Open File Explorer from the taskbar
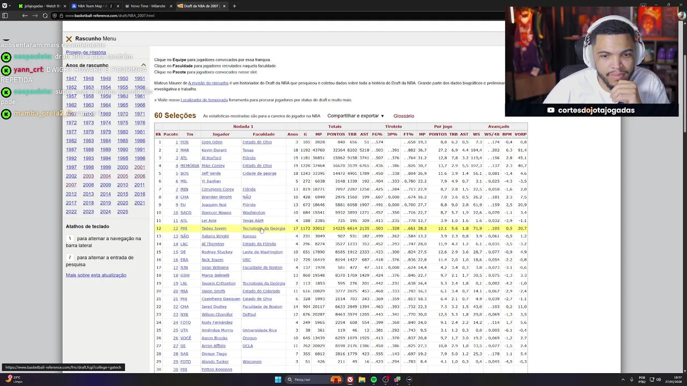Screen dimensions: 687x386 362,380
